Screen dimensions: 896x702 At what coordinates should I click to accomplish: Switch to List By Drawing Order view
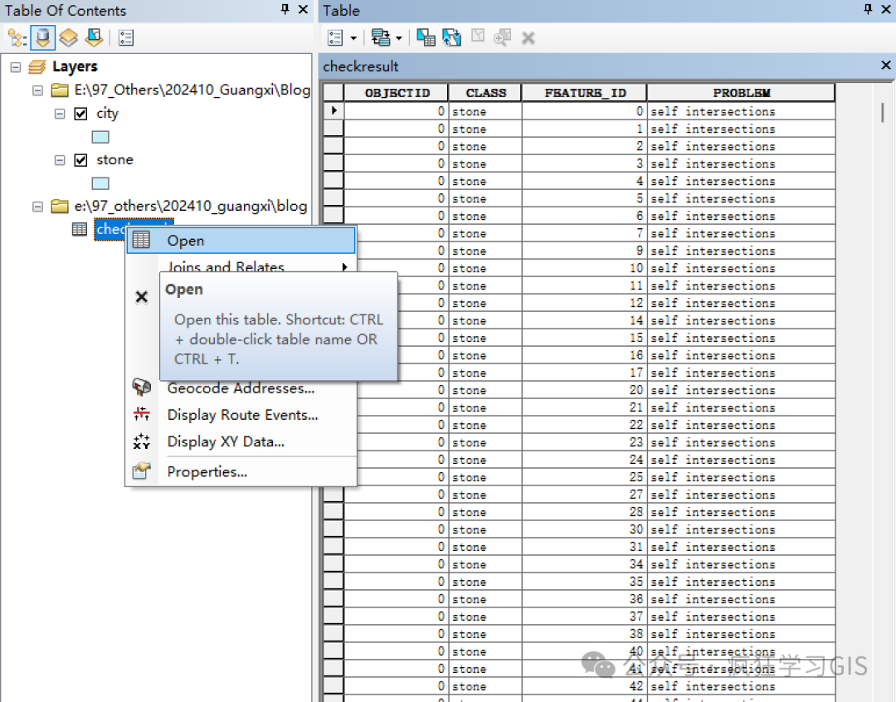tap(17, 38)
